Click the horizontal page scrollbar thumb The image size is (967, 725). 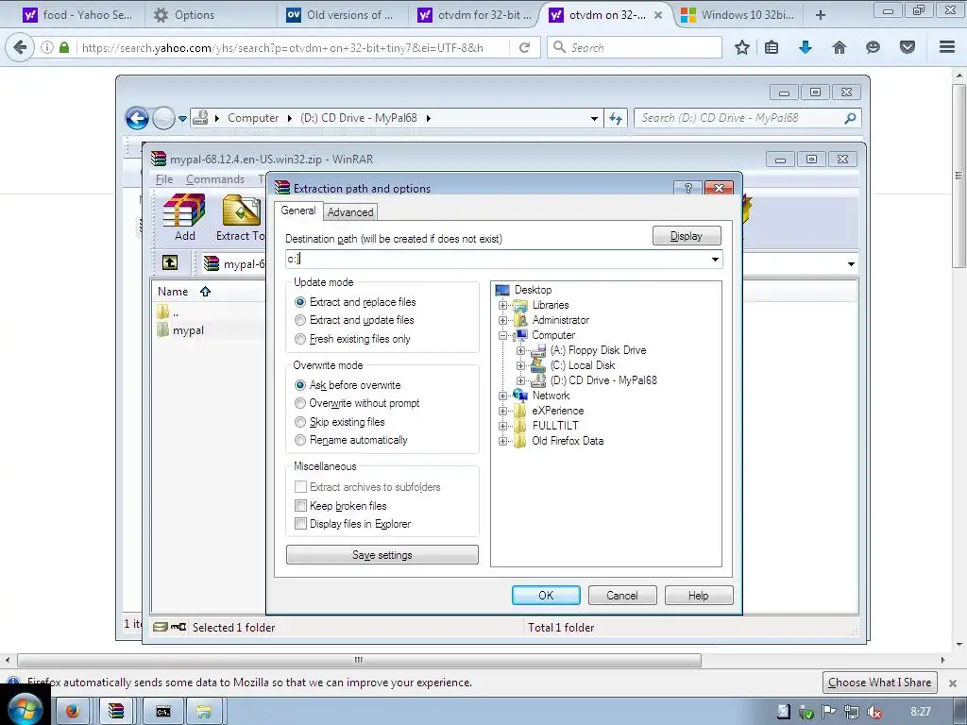tap(359, 660)
